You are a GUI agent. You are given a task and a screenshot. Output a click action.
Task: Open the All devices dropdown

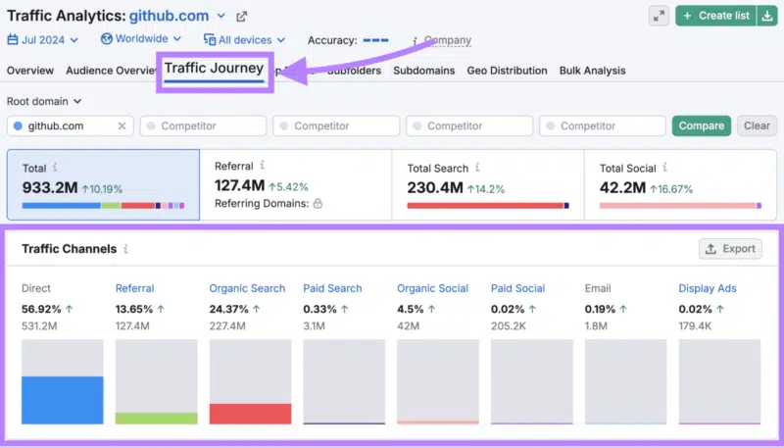[x=244, y=39]
